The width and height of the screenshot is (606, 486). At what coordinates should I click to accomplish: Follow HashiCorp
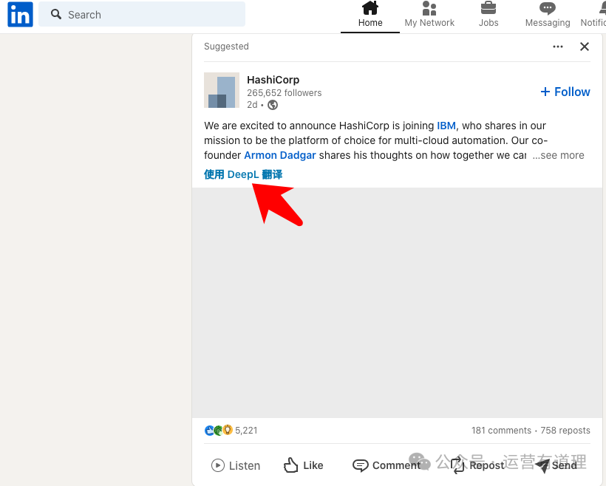[x=565, y=92]
